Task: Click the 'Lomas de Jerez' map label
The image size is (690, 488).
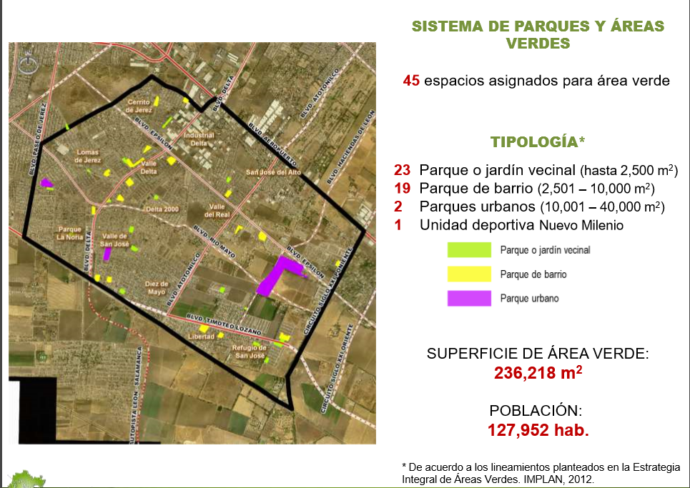Action: pyautogui.click(x=87, y=156)
